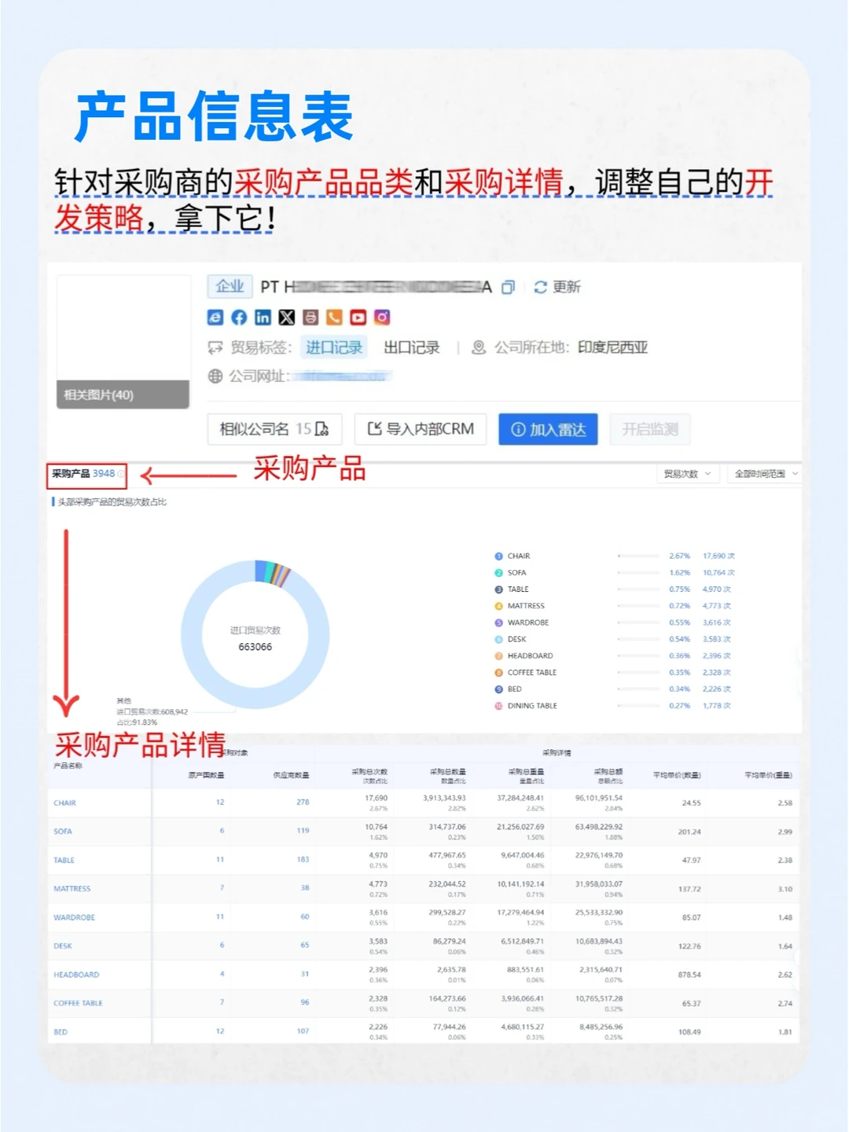This screenshot has height=1132, width=849.
Task: Copy the company name via copy icon
Action: coord(507,288)
